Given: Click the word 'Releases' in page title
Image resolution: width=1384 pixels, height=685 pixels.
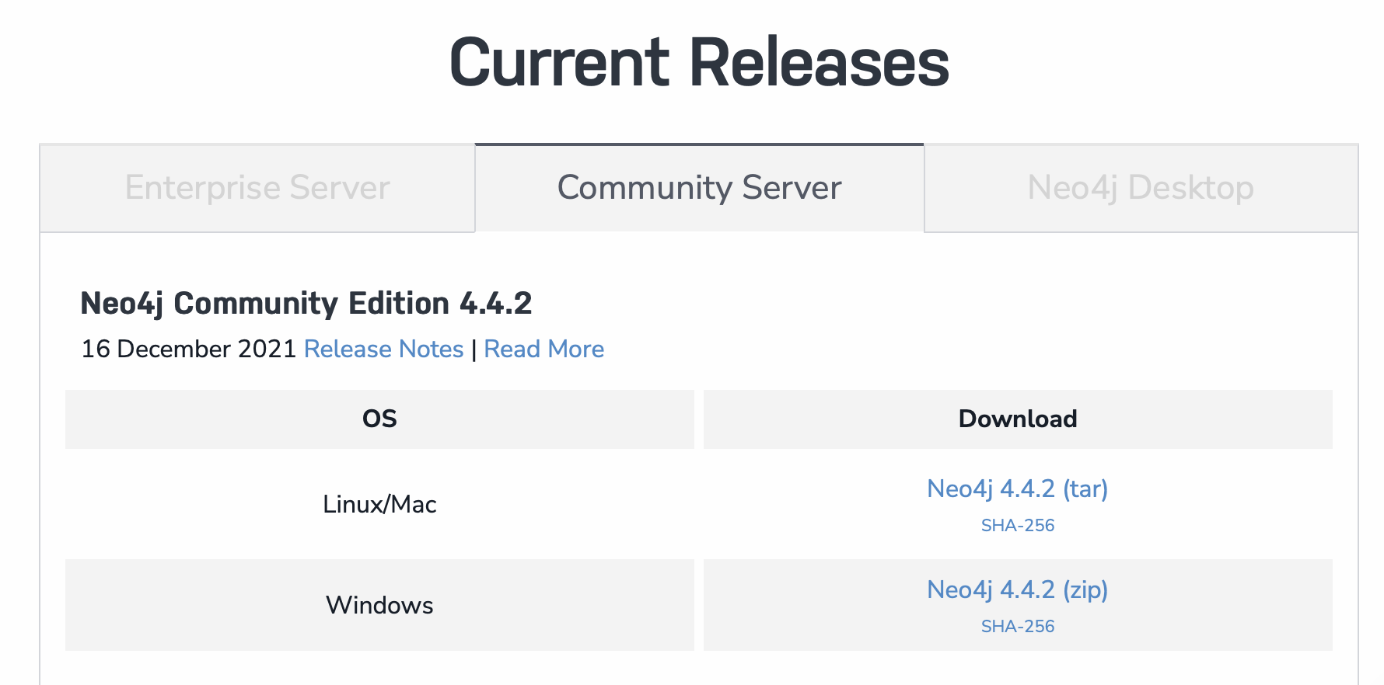Looking at the screenshot, I should point(820,62).
